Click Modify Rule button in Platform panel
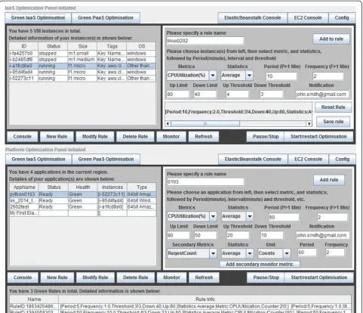 pos(95,277)
